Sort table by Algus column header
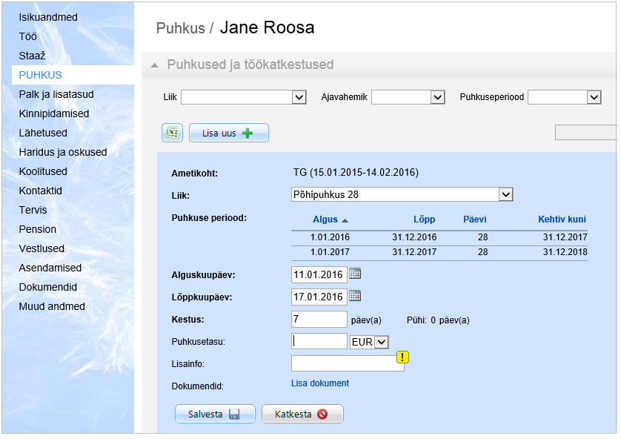621x439 pixels. tap(326, 219)
